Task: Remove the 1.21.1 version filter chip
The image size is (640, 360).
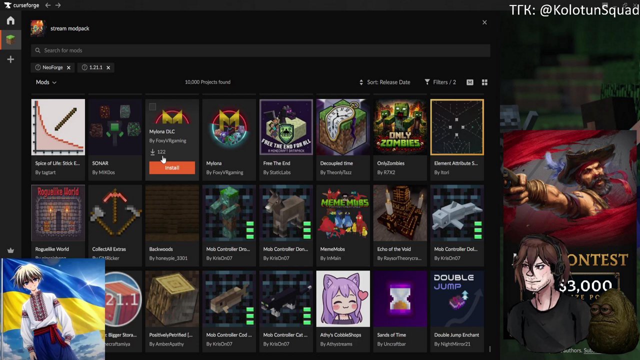Action: click(108, 67)
